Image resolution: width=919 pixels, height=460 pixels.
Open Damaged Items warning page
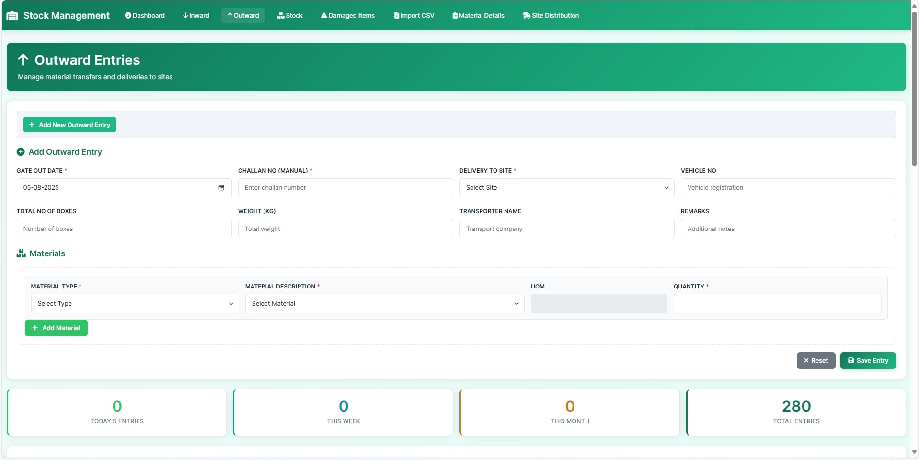click(347, 15)
